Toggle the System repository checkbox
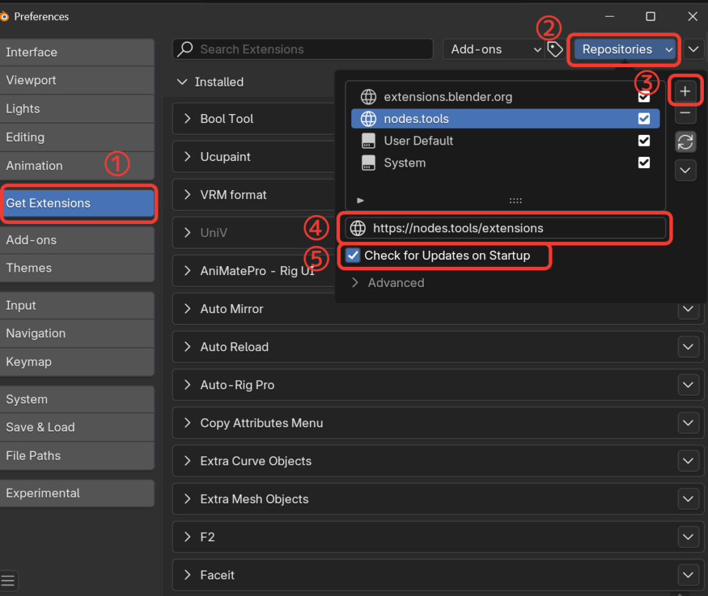The width and height of the screenshot is (708, 596). pyautogui.click(x=644, y=163)
